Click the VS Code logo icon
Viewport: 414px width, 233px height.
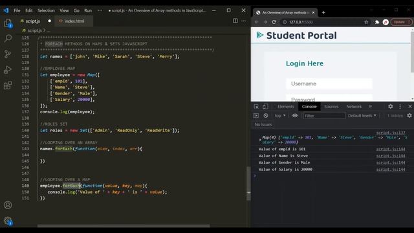(6, 10)
